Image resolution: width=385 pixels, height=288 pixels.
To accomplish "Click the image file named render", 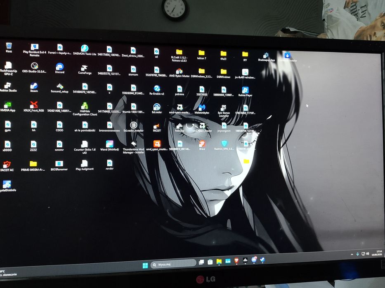I will (x=109, y=165).
